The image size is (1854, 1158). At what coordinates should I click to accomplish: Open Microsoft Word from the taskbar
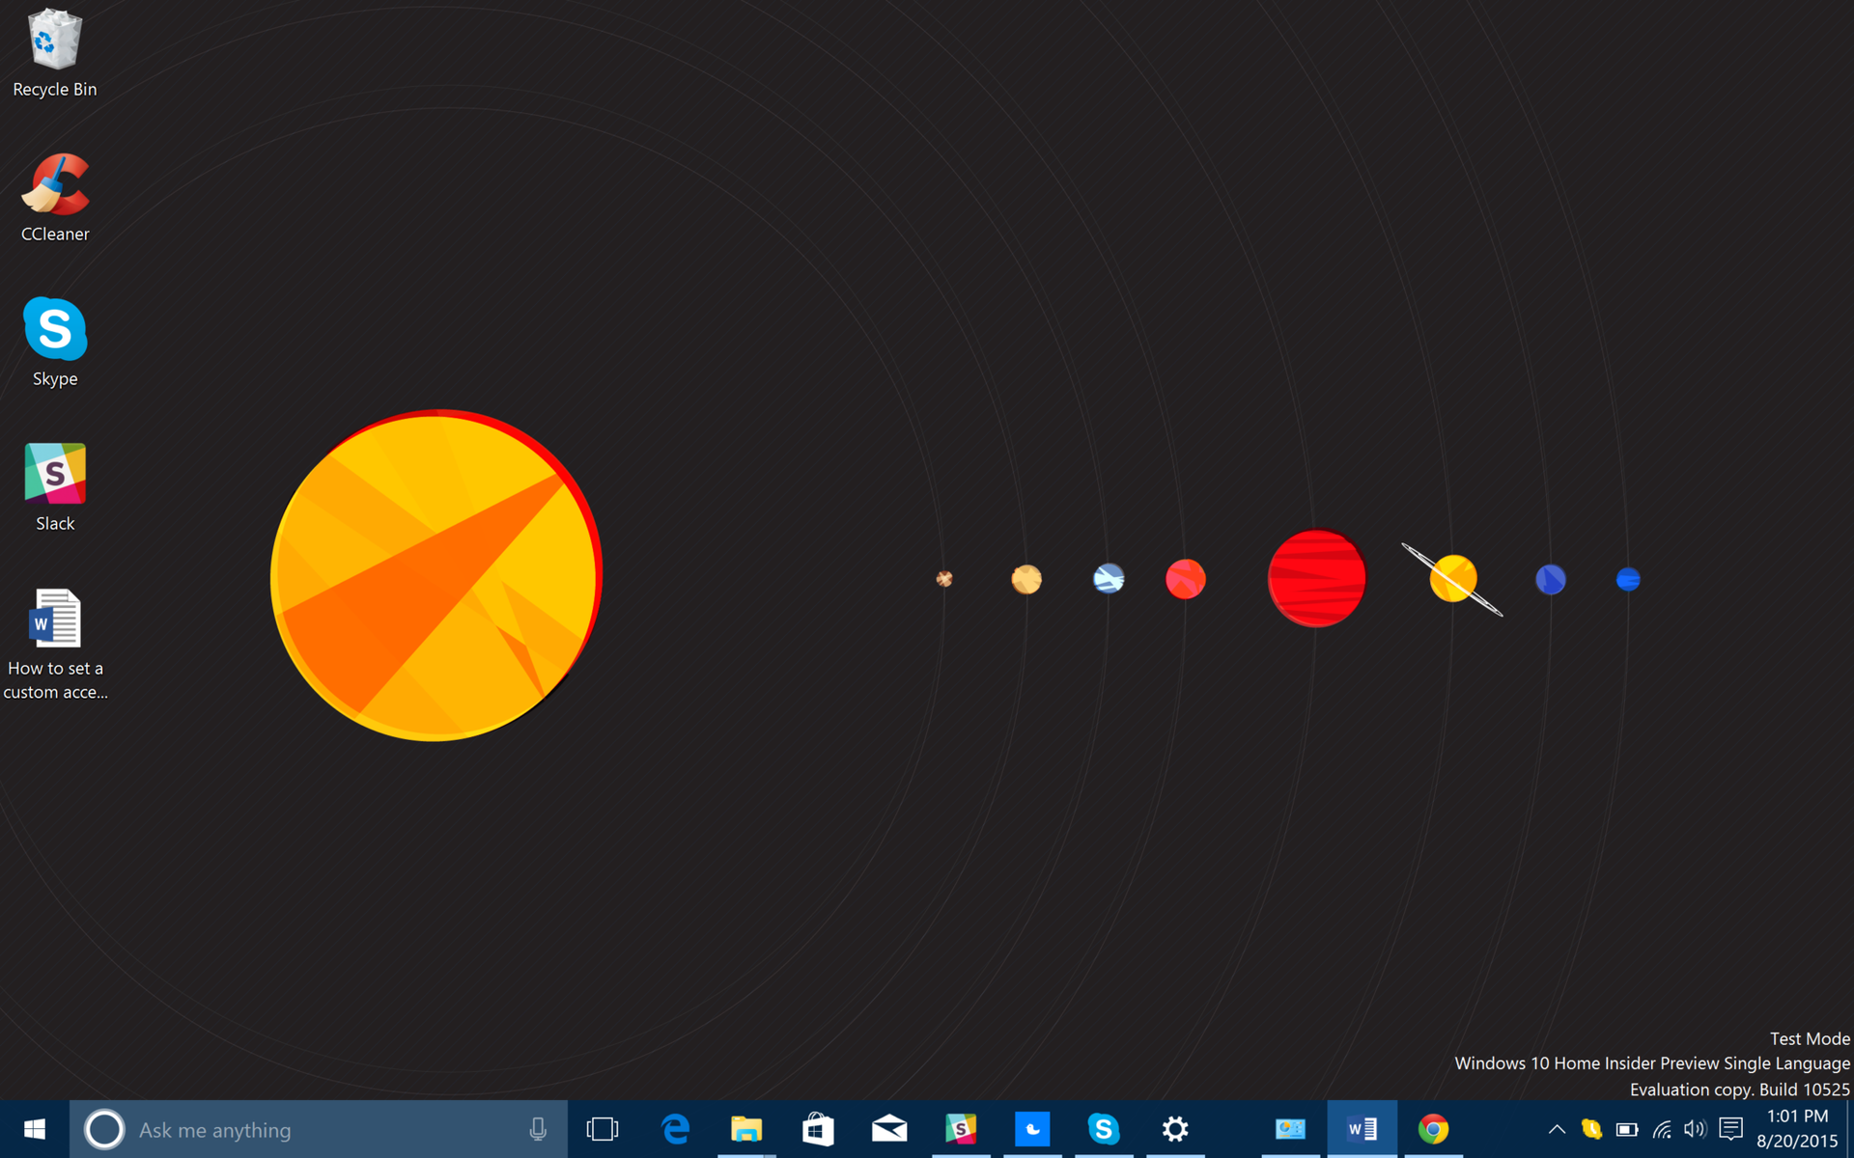click(1362, 1129)
